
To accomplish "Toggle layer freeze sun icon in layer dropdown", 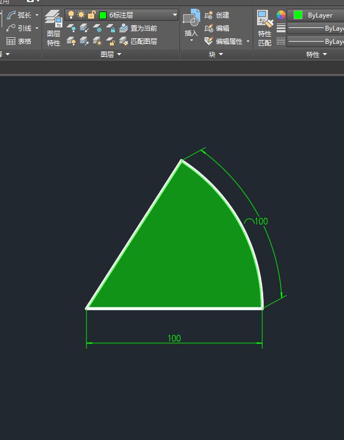I will click(x=81, y=15).
